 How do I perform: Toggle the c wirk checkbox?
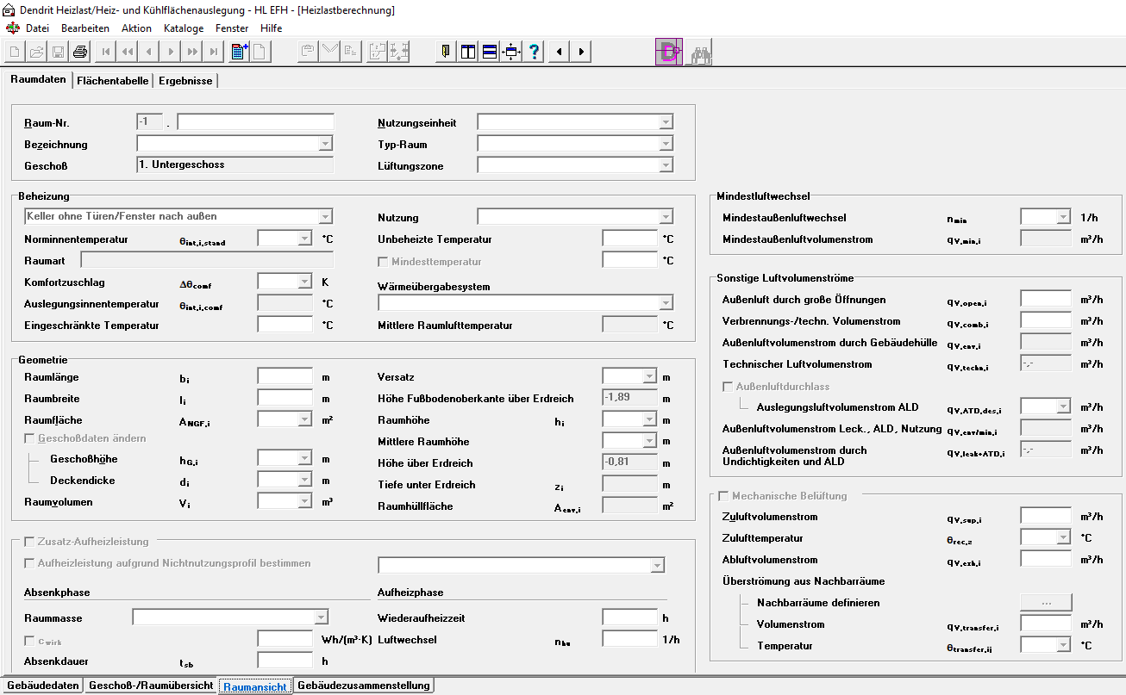tap(30, 641)
